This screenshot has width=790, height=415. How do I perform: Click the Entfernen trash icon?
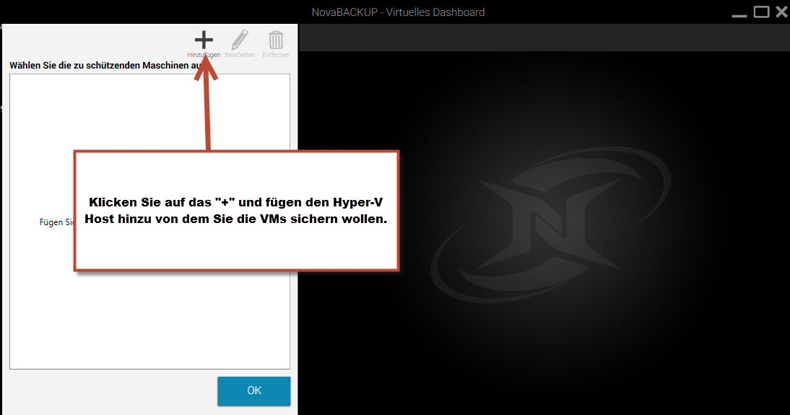point(276,40)
